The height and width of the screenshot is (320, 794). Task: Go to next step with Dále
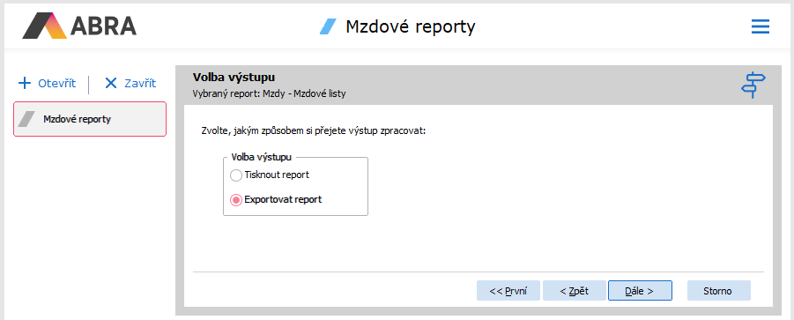(640, 291)
